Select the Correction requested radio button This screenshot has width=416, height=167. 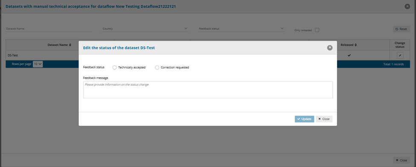(x=157, y=68)
